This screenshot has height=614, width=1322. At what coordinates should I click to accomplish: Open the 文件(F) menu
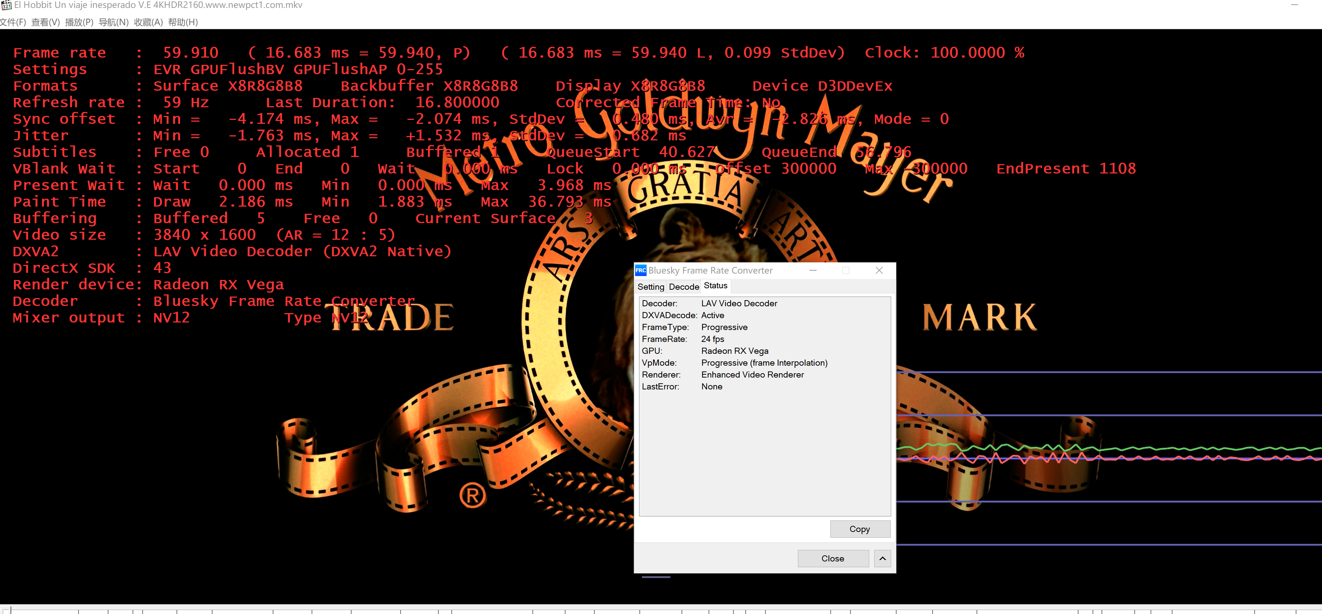coord(13,22)
